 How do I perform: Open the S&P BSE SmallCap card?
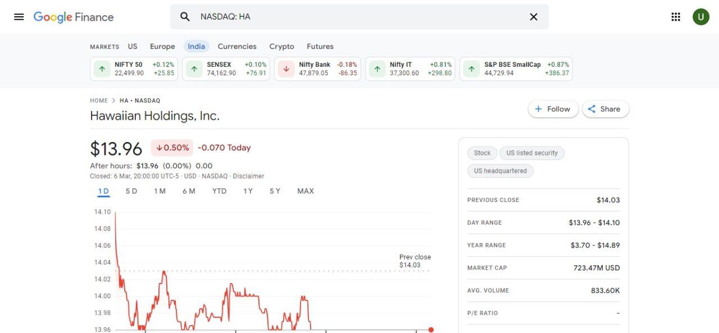[516, 69]
